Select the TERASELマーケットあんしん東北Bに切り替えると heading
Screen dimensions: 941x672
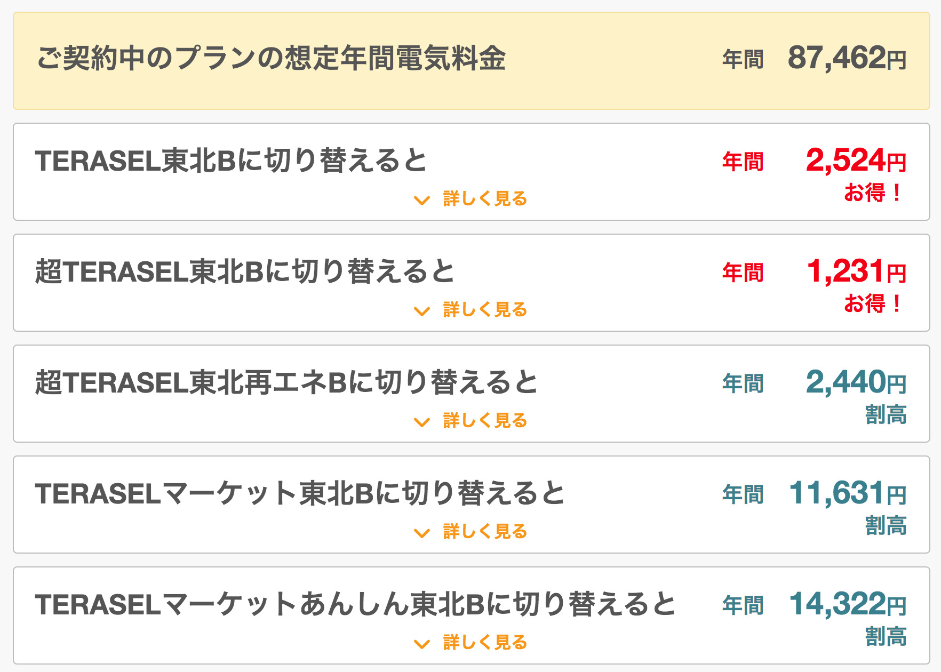355,604
